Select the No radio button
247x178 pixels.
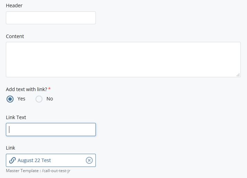click(39, 99)
